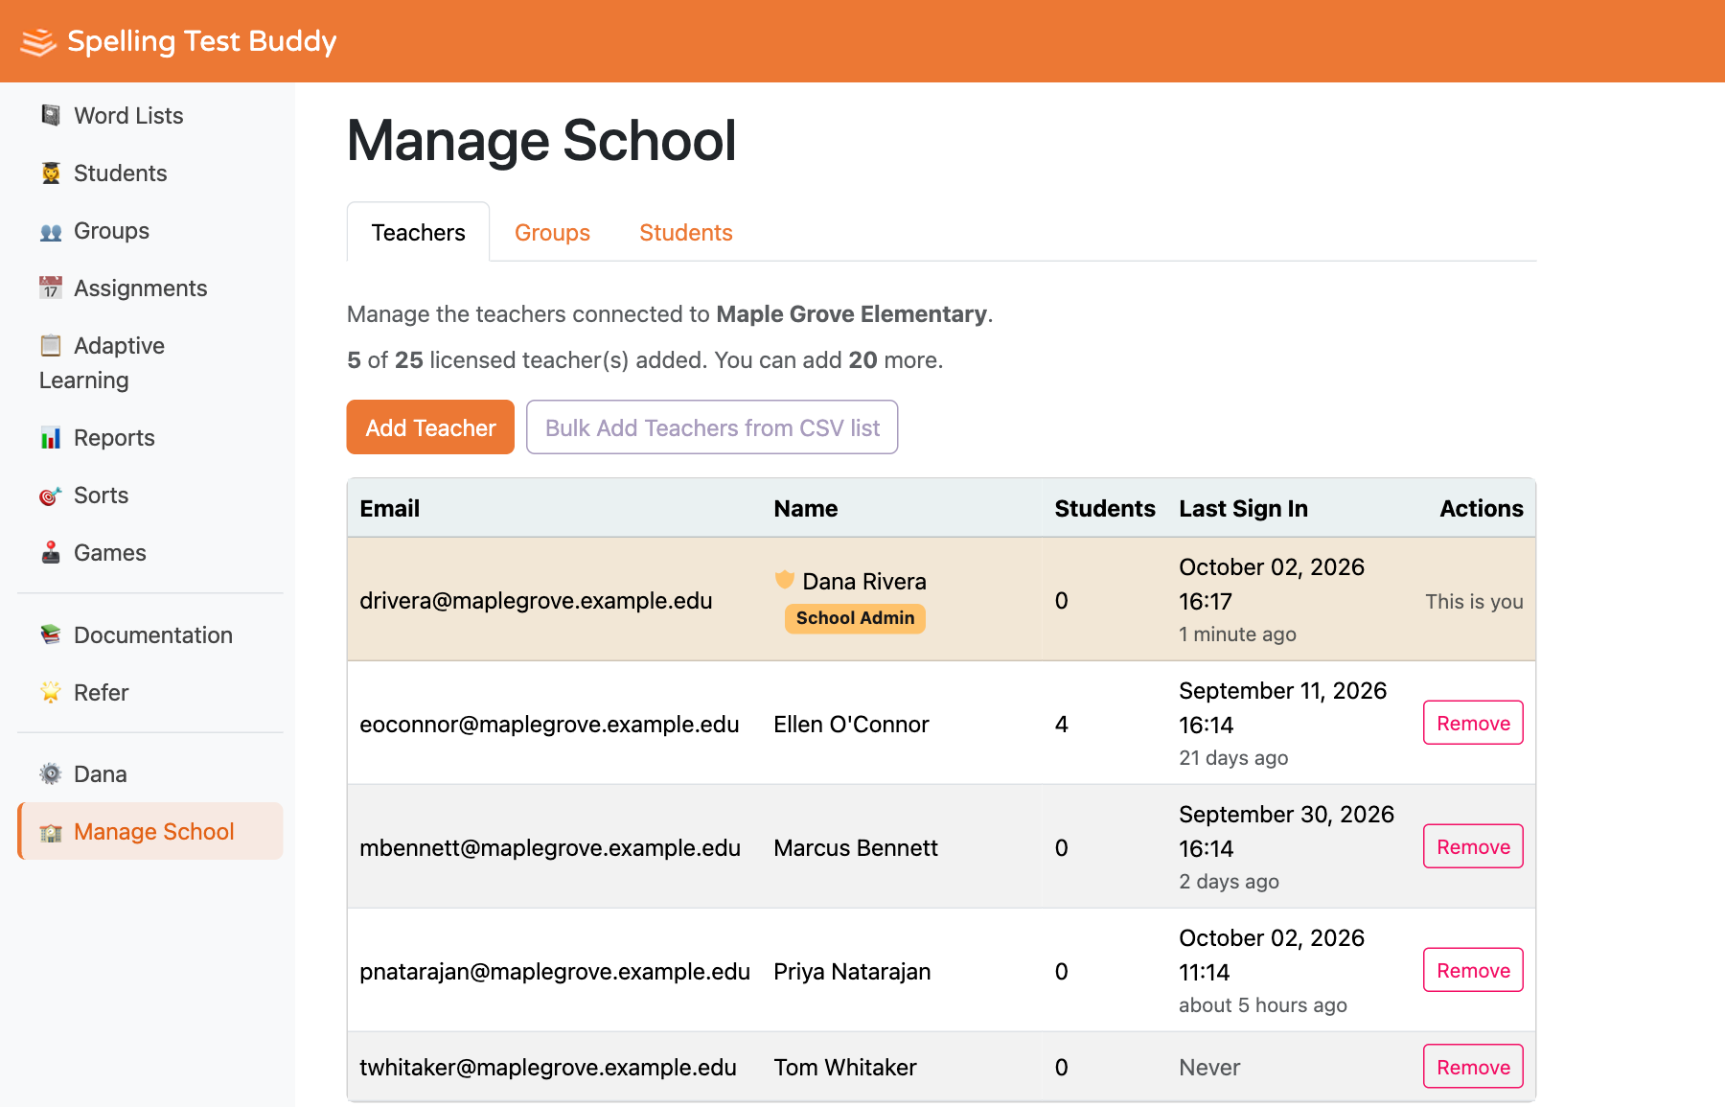The width and height of the screenshot is (1725, 1107).
Task: Remove teacher Marcus Bennett
Action: coord(1473,846)
